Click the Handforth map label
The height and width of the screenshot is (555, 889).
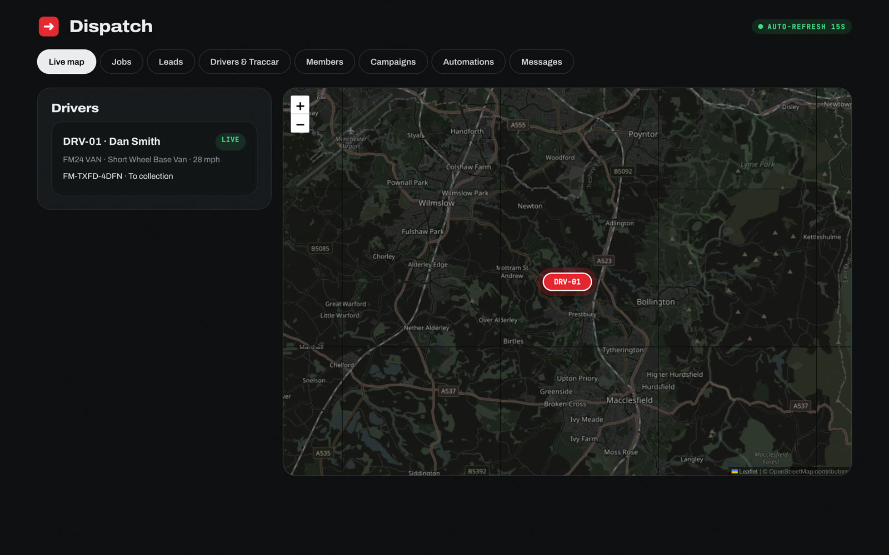tap(467, 132)
